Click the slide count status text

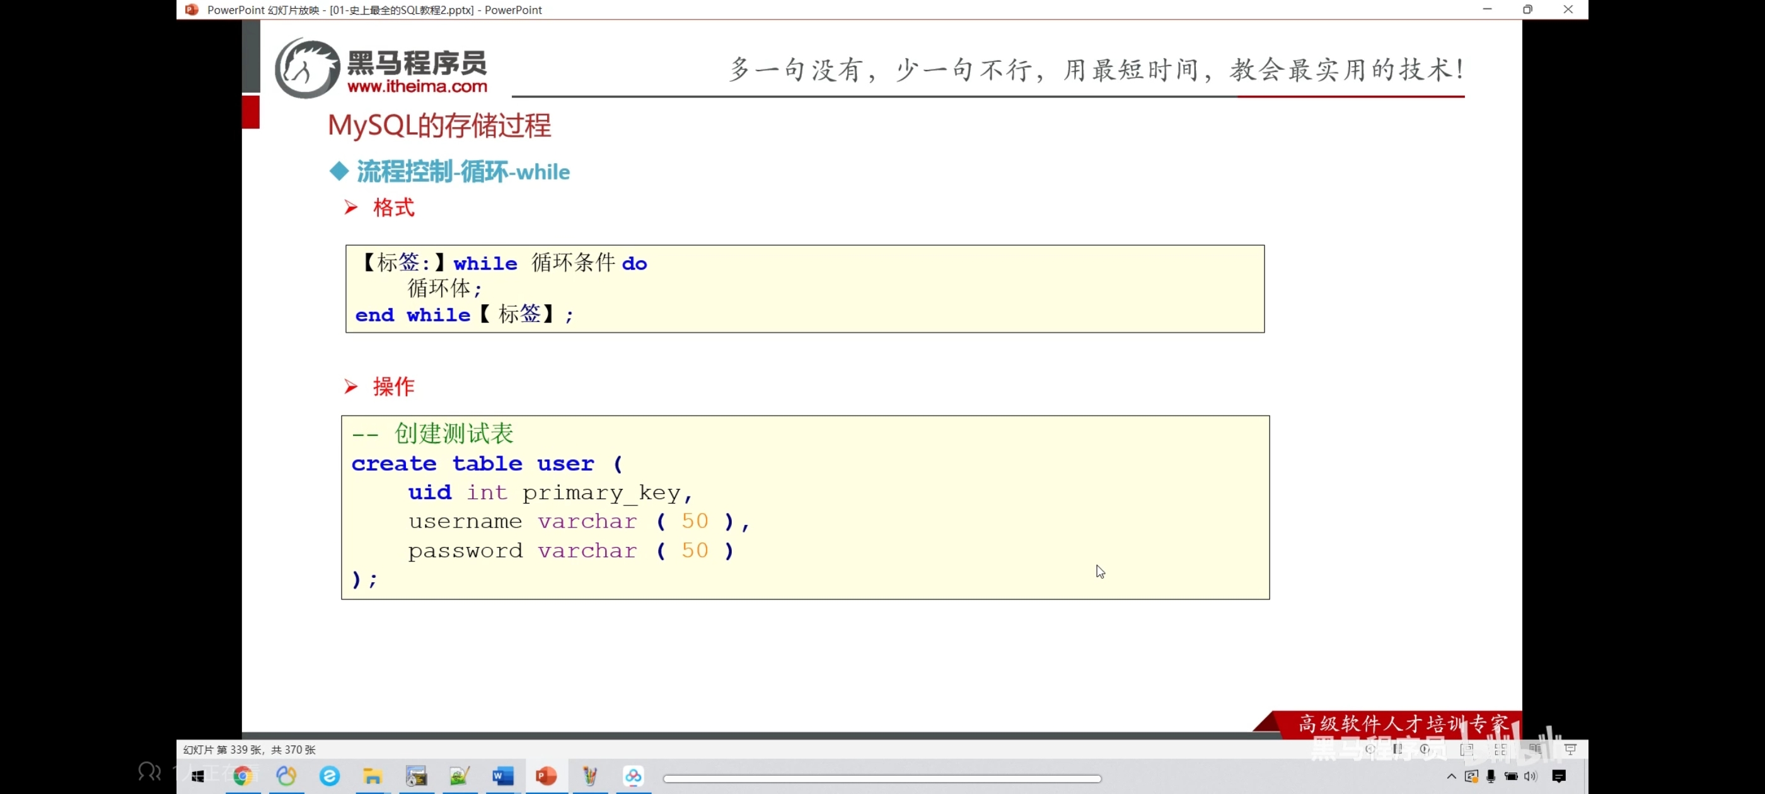point(250,749)
